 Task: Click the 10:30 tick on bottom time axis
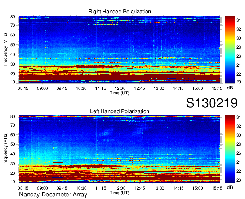point(81,188)
